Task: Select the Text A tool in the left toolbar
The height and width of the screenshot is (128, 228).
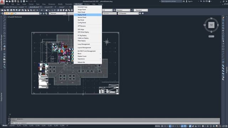Action: pos(4,65)
